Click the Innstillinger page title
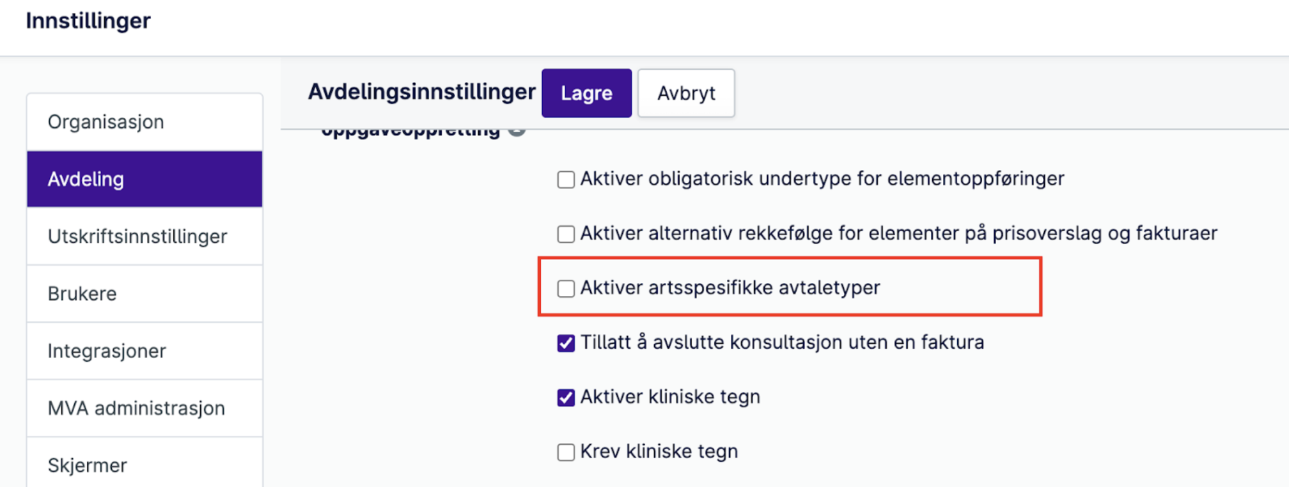Viewport: 1289px width, 487px height. pos(88,20)
